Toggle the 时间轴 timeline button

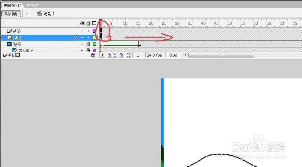[x=11, y=14]
